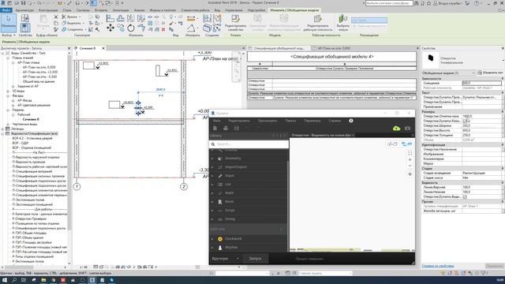Click the Rotate tool icon
This screenshot has height=284, width=505.
(131, 28)
